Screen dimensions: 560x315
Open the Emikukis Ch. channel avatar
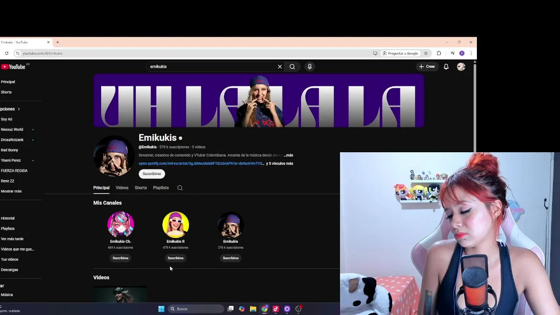pos(120,224)
